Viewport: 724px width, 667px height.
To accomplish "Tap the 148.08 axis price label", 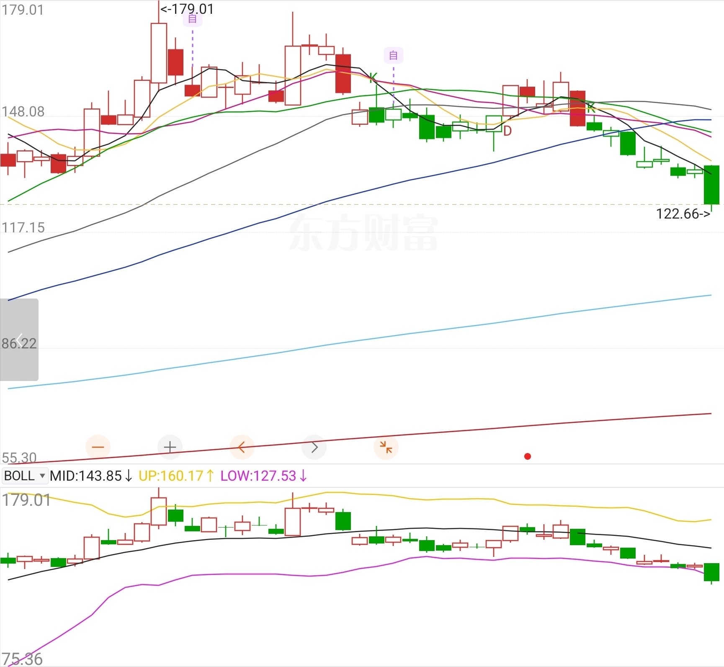I will pos(23,112).
